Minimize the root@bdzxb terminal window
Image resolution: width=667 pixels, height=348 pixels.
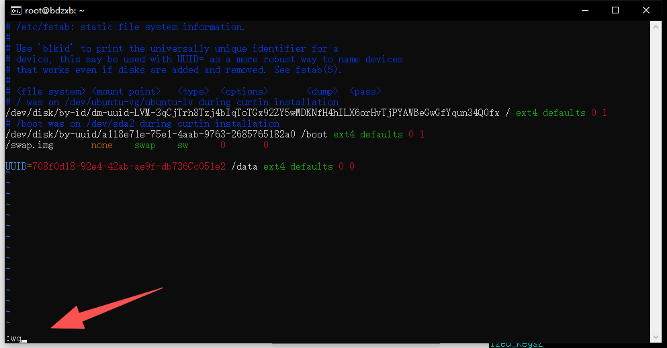point(584,10)
